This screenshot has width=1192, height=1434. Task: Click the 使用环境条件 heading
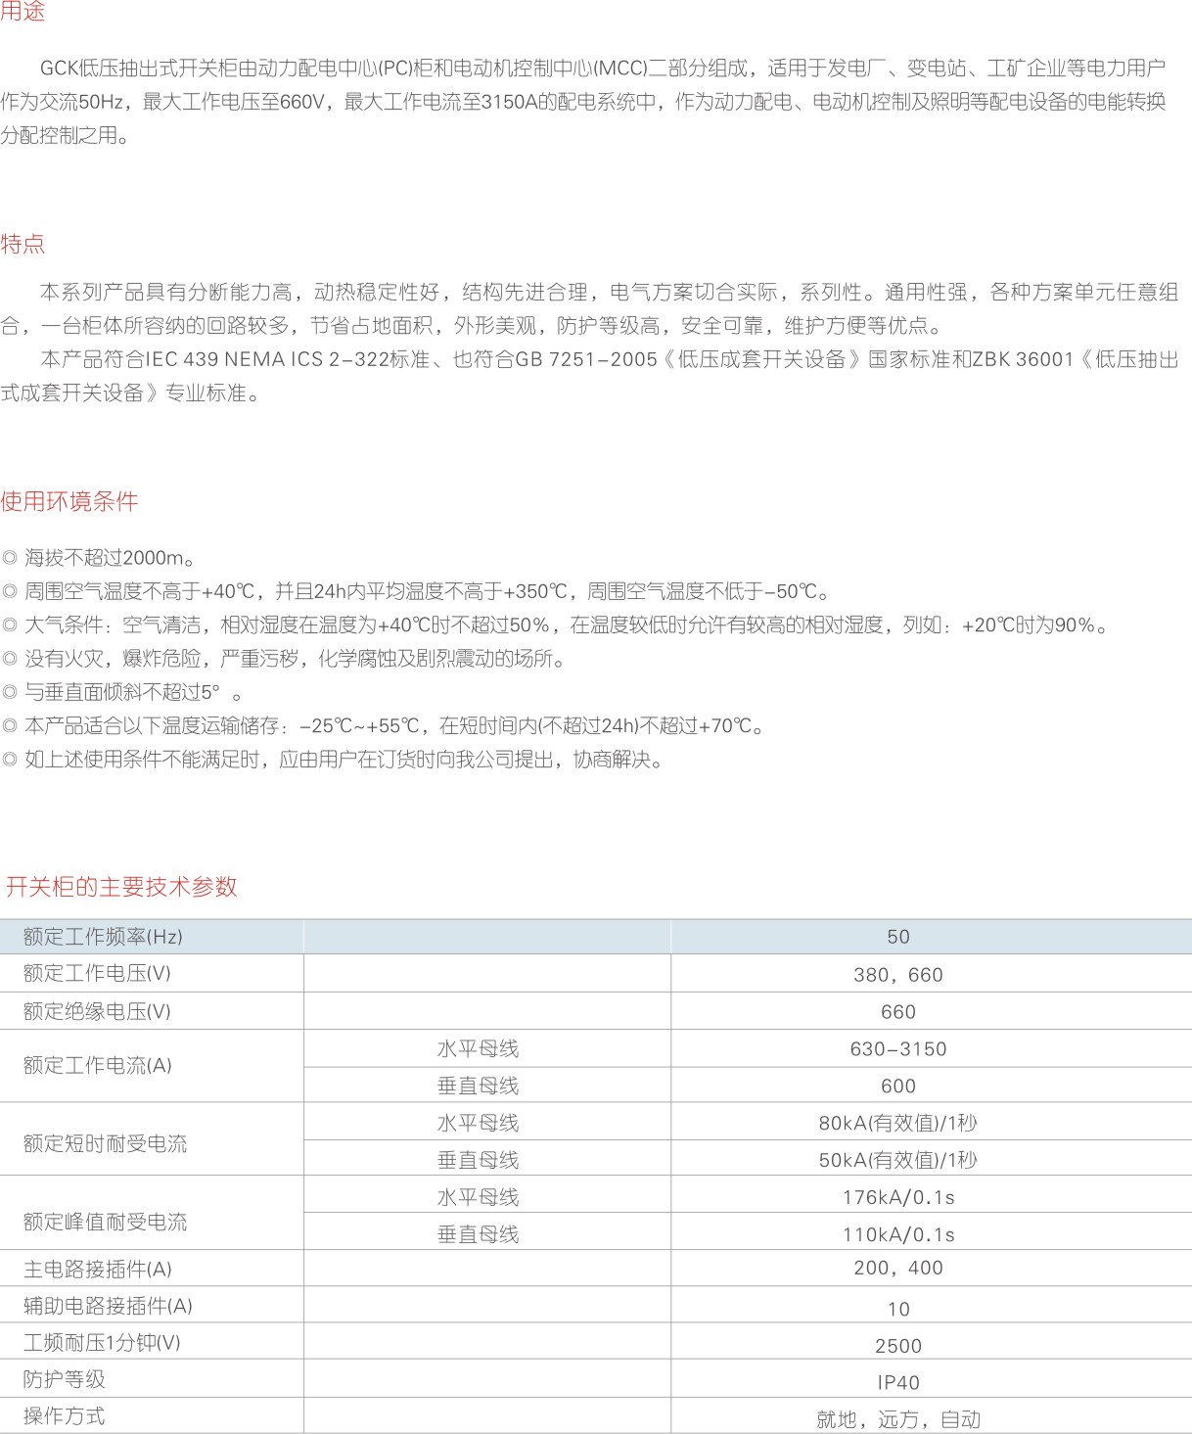pos(69,502)
